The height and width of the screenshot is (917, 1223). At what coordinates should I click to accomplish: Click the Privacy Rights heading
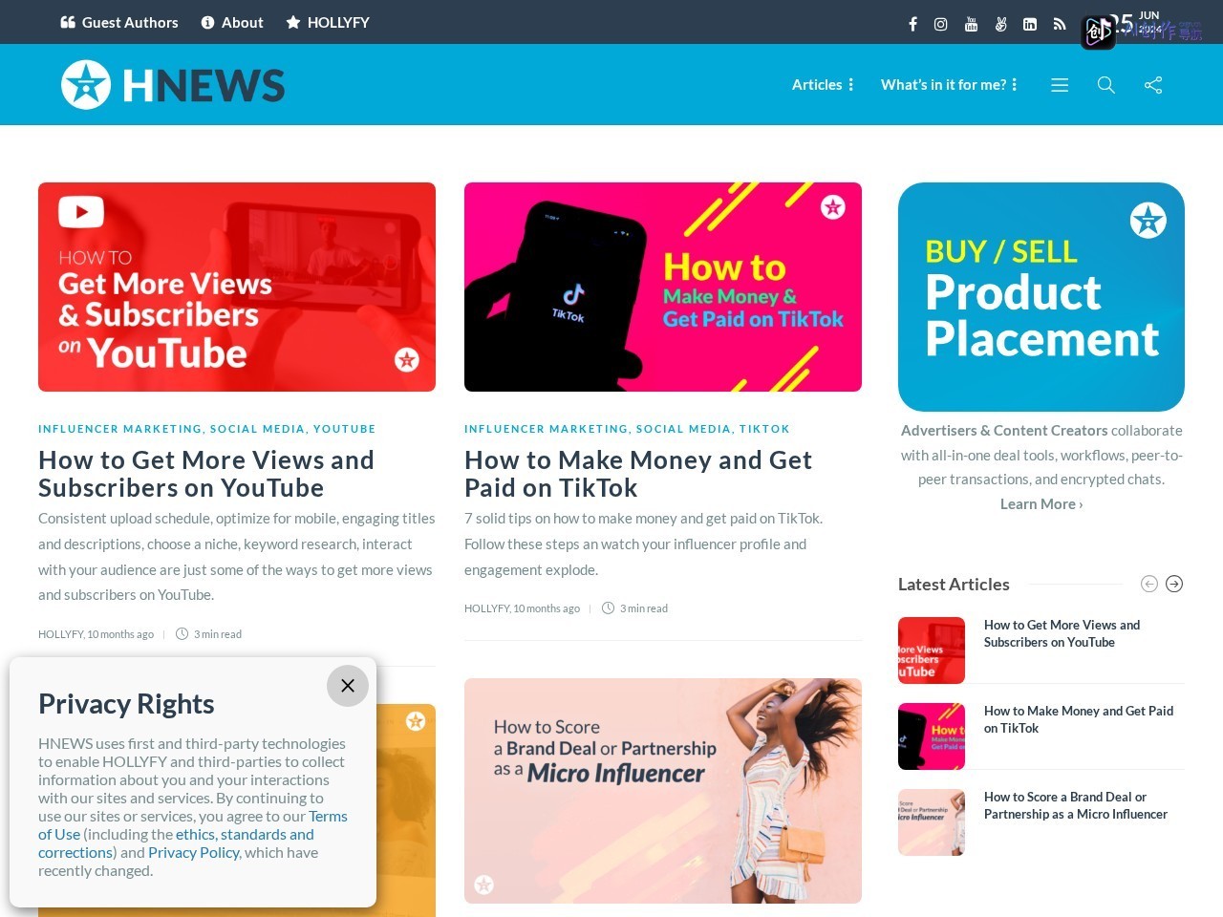[x=126, y=704]
